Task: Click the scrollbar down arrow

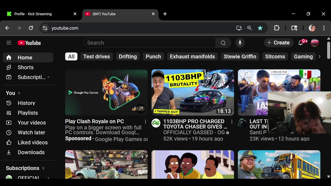Action: point(329,177)
